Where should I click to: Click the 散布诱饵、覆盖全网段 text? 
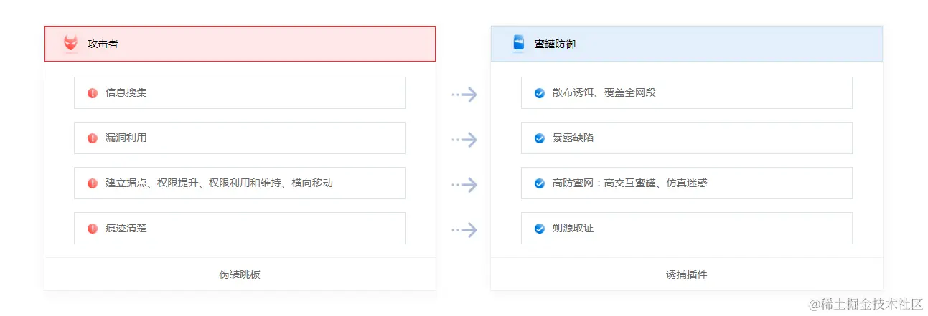point(604,92)
